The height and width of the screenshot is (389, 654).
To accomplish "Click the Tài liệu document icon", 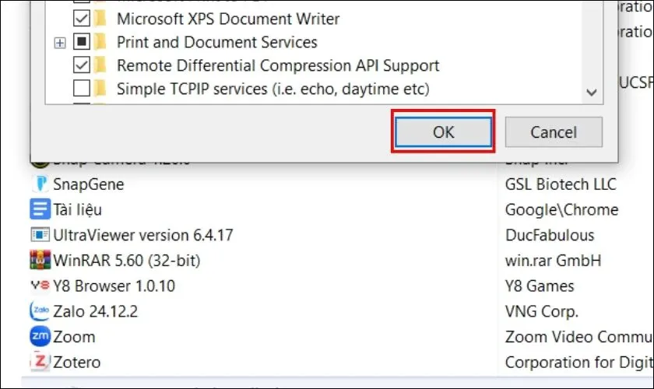I will (39, 209).
